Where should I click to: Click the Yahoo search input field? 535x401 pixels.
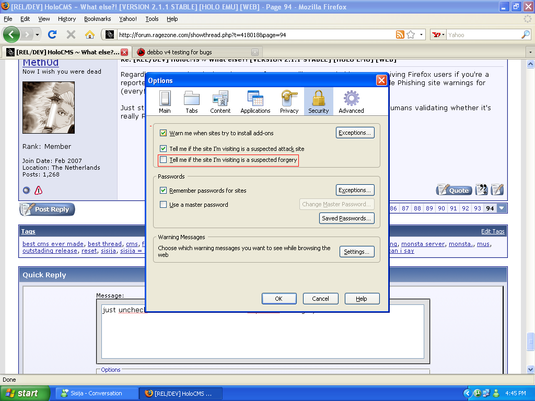483,35
